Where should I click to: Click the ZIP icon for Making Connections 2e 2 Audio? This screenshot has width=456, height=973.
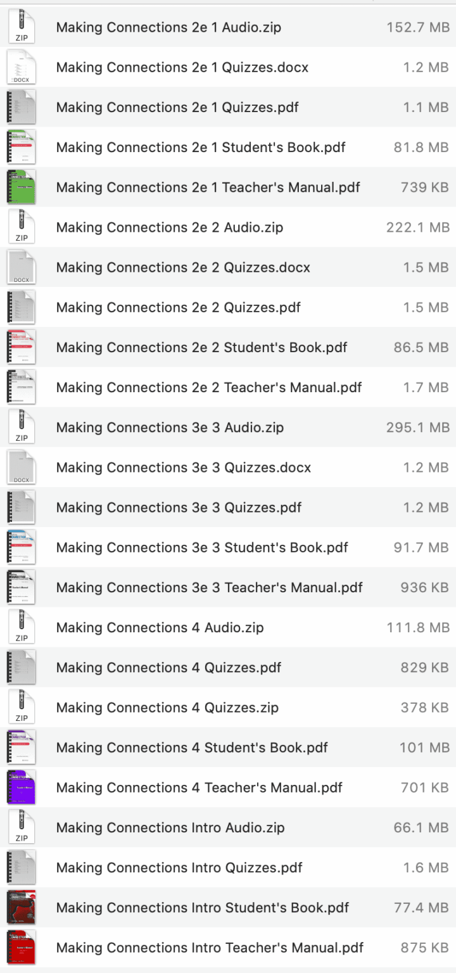click(21, 227)
